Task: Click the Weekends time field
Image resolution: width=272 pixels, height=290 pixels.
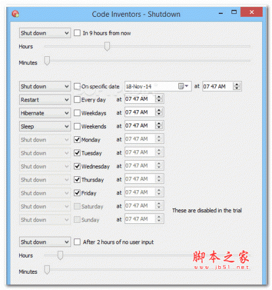Action: tap(144, 125)
